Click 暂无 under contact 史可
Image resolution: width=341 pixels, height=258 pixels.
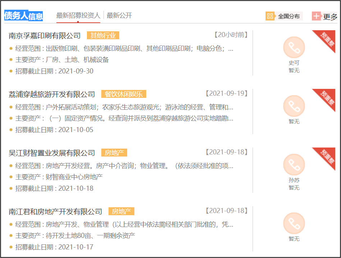pos(294,70)
